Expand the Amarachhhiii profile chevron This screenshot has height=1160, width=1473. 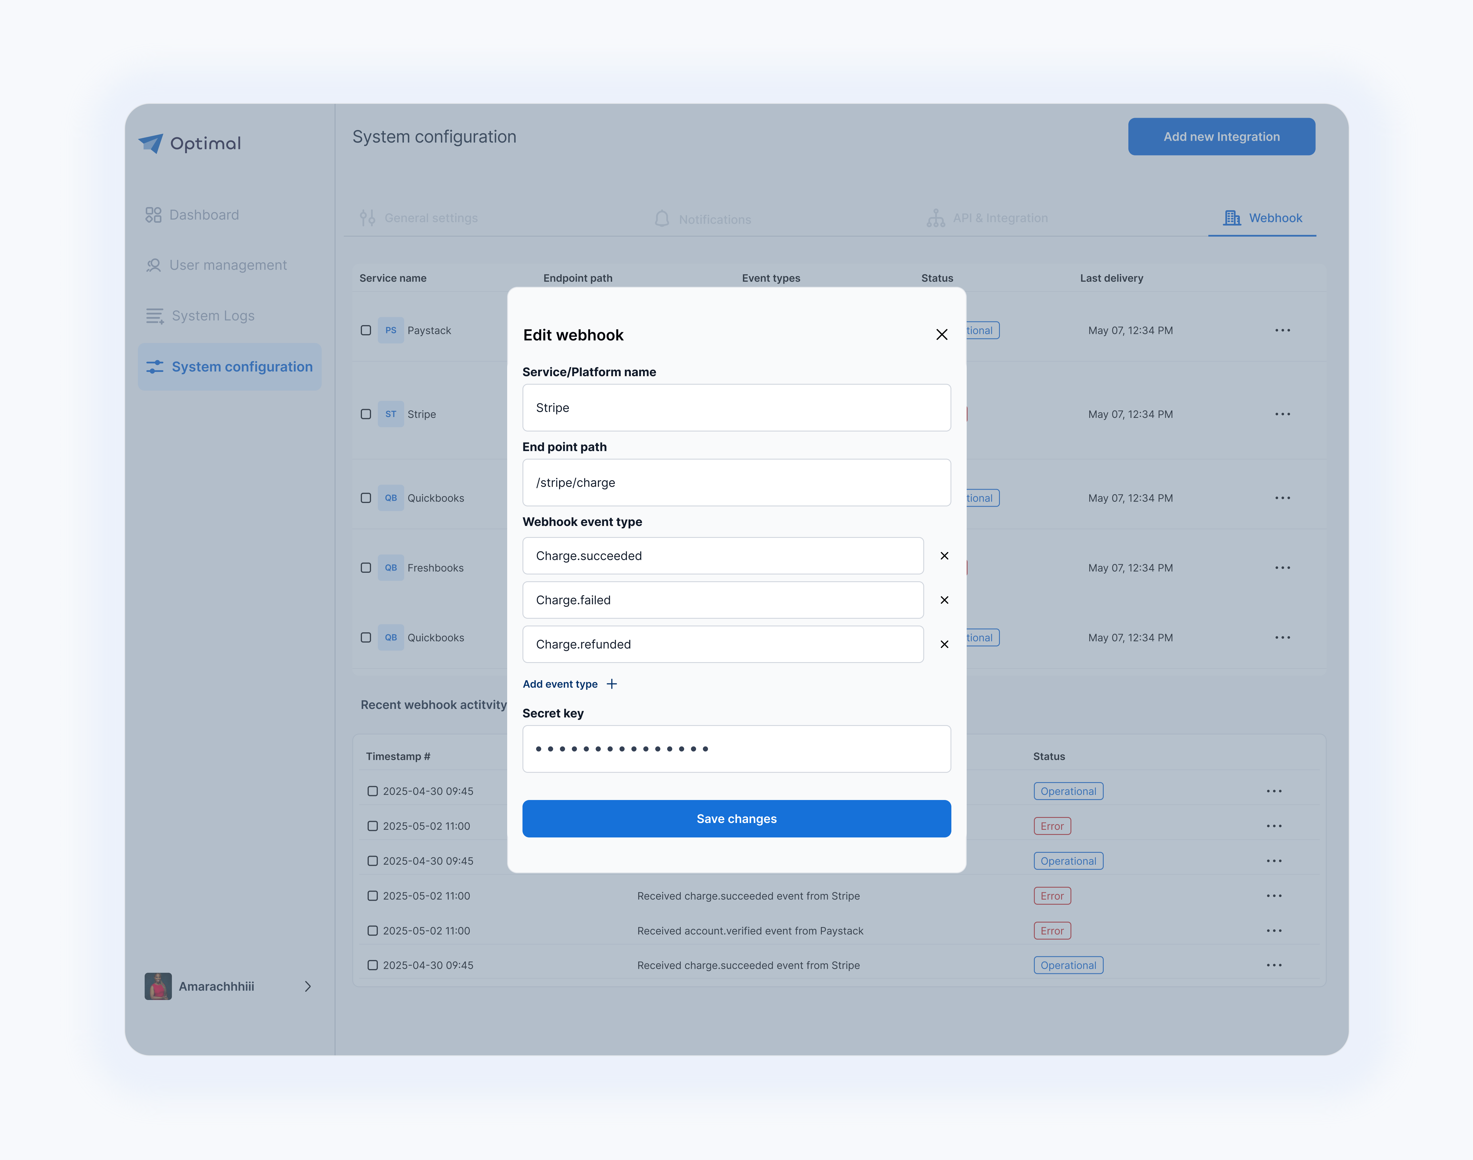point(308,986)
